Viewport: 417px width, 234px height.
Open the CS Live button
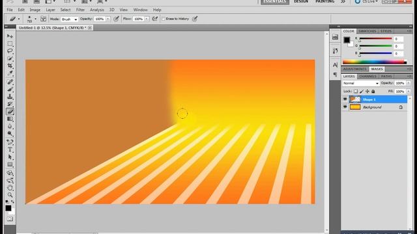click(367, 1)
